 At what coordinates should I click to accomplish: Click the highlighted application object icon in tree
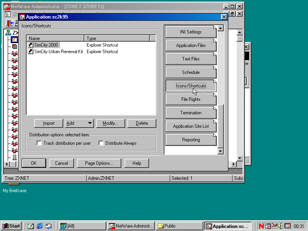point(15,40)
